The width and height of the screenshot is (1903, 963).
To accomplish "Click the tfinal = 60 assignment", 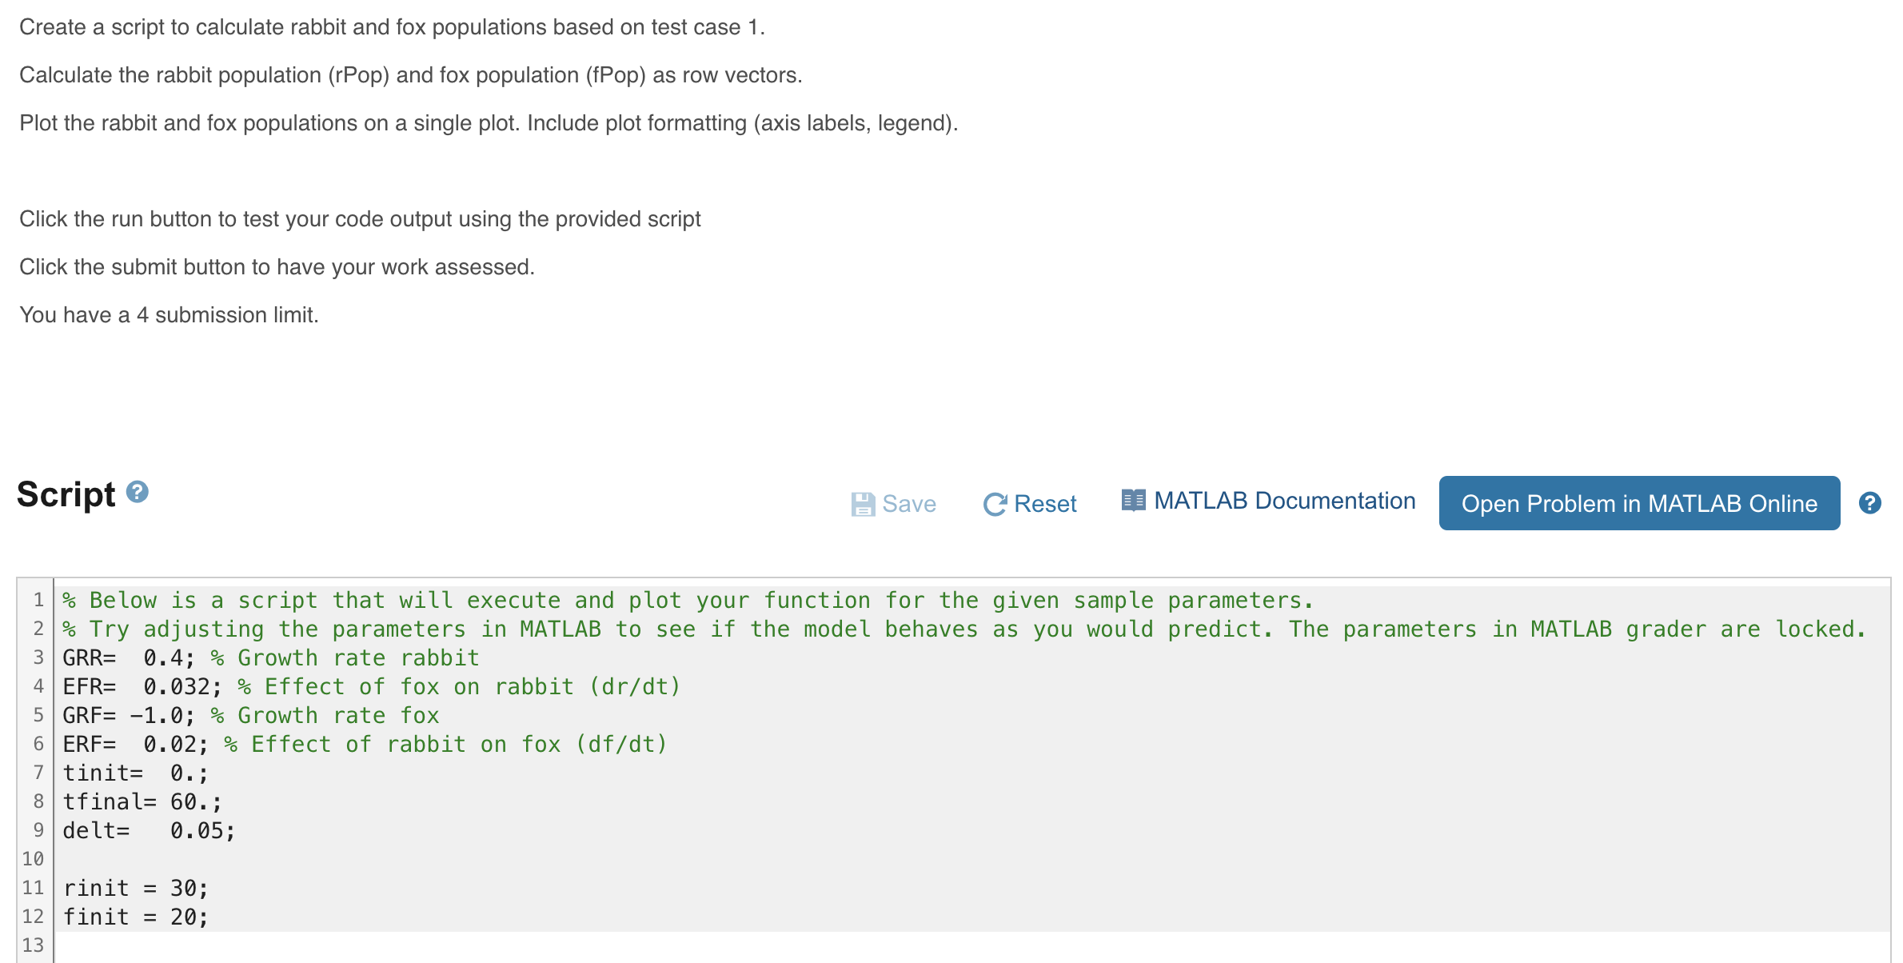I will (140, 801).
